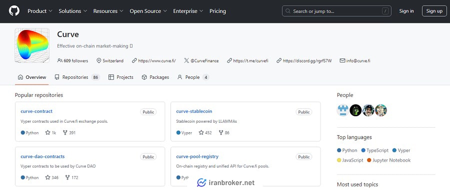Click the location pin icon beside Switzerland
Image resolution: width=450 pixels, height=190 pixels.
pos(99,61)
